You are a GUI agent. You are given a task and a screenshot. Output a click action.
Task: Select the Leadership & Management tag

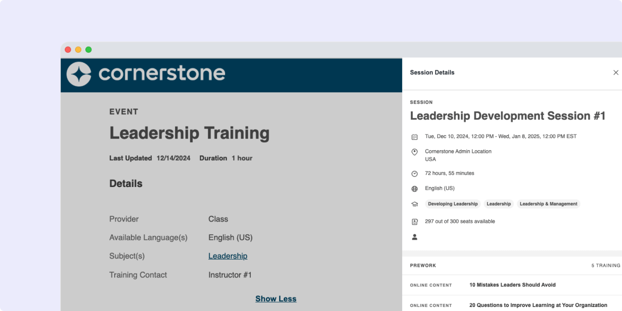tap(548, 204)
